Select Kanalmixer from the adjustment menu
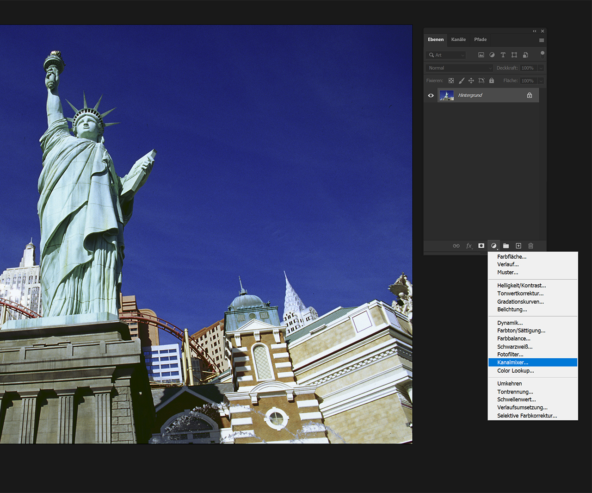Screen dimensions: 592x493 pyautogui.click(x=513, y=362)
